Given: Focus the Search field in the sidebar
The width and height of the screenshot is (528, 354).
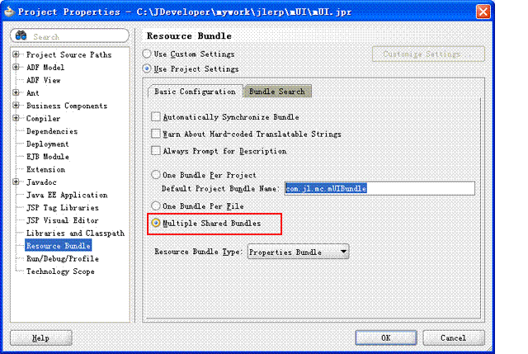Looking at the screenshot, I should click(x=69, y=35).
